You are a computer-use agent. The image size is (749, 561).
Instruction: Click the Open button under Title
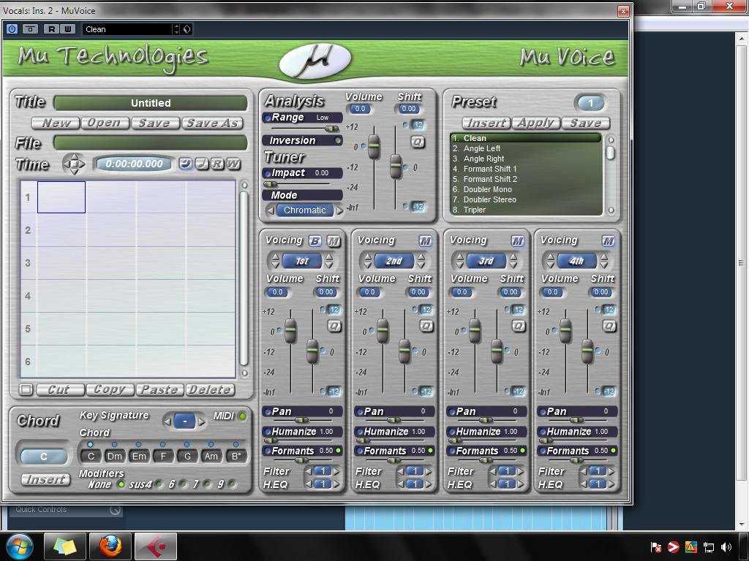click(105, 123)
